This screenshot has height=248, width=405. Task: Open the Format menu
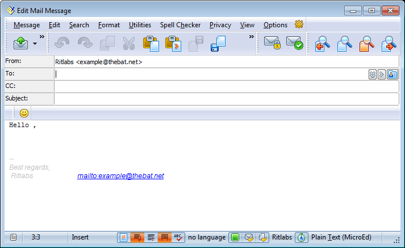pyautogui.click(x=109, y=25)
